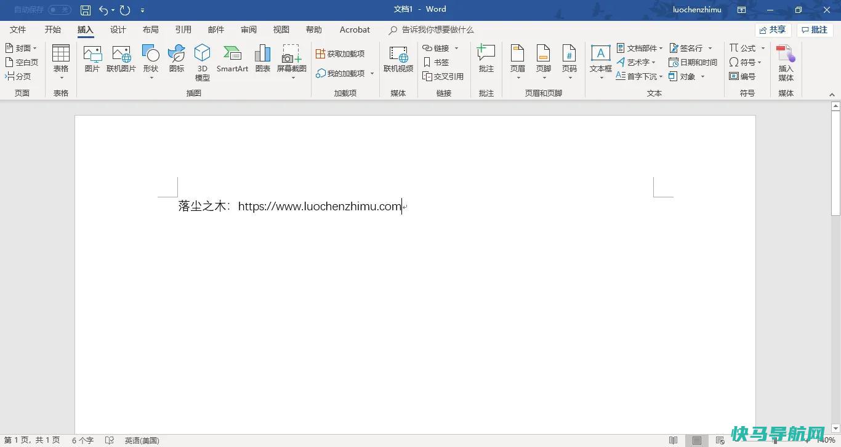This screenshot has height=447, width=841.
Task: Click the luochenzhimu account name
Action: [x=697, y=10]
